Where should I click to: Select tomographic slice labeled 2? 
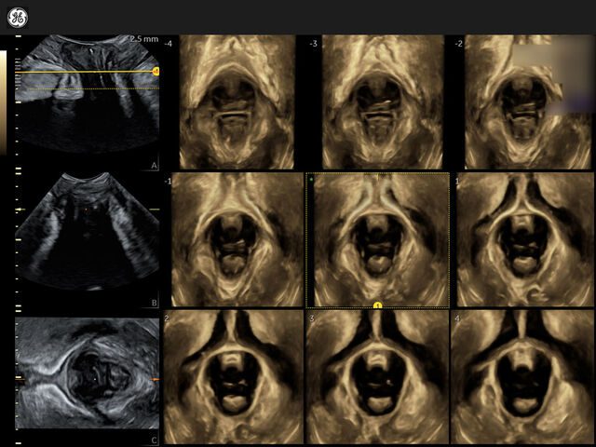233,376
